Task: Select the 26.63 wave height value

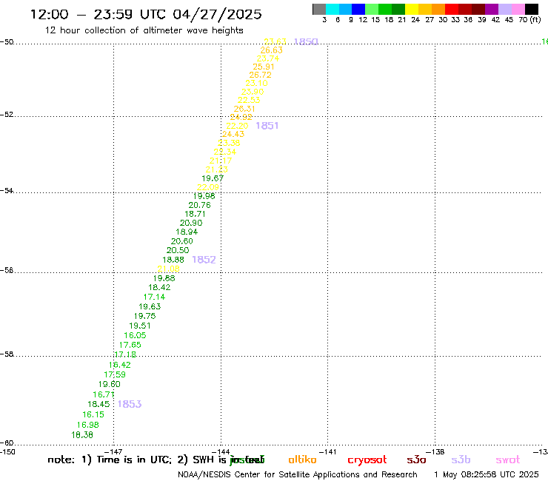Action: point(272,50)
